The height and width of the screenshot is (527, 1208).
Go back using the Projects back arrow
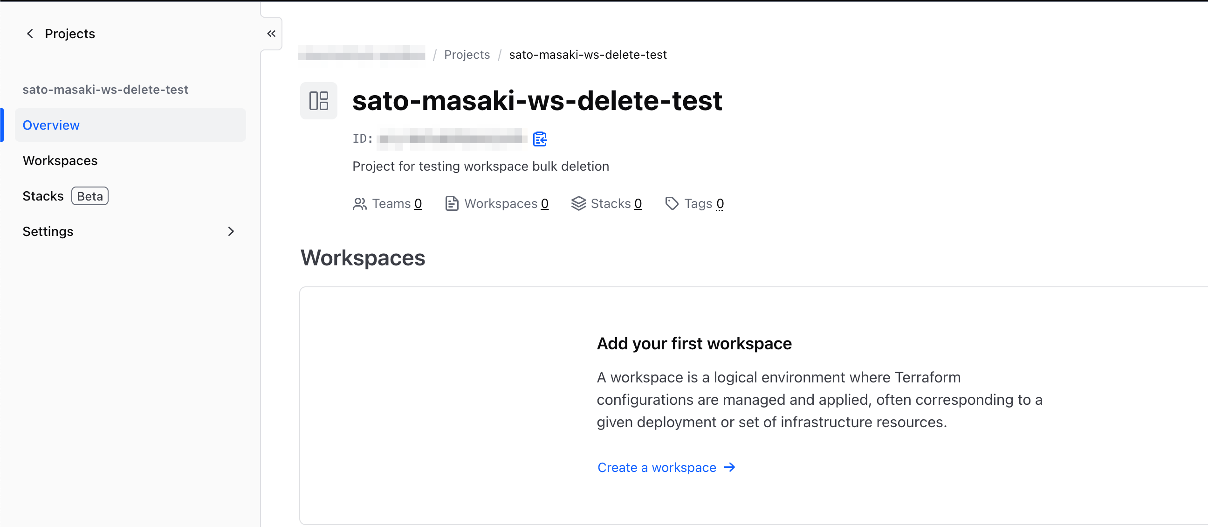30,34
